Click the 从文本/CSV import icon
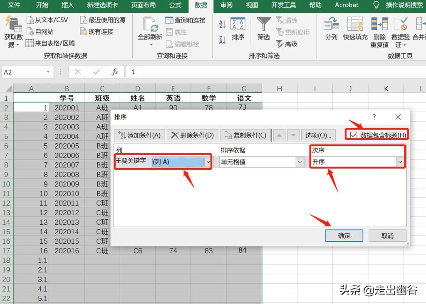 click(30, 20)
